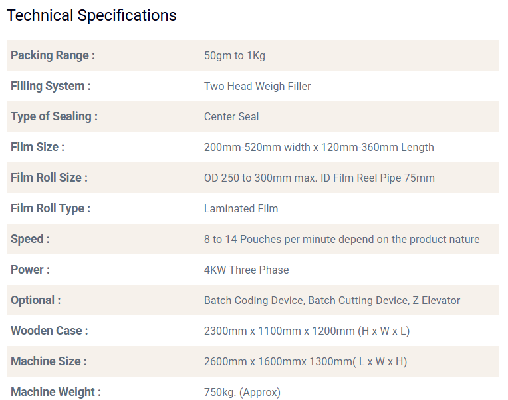Viewport: 508px width, 400px height.
Task: Click the 4KW Three Phase value
Action: 246,270
